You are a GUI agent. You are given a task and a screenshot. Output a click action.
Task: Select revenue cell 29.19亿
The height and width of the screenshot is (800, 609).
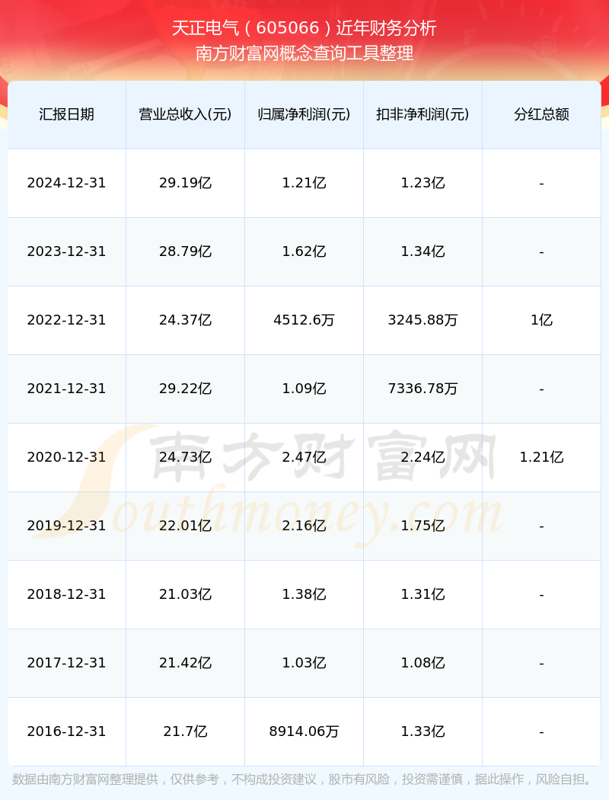(186, 183)
